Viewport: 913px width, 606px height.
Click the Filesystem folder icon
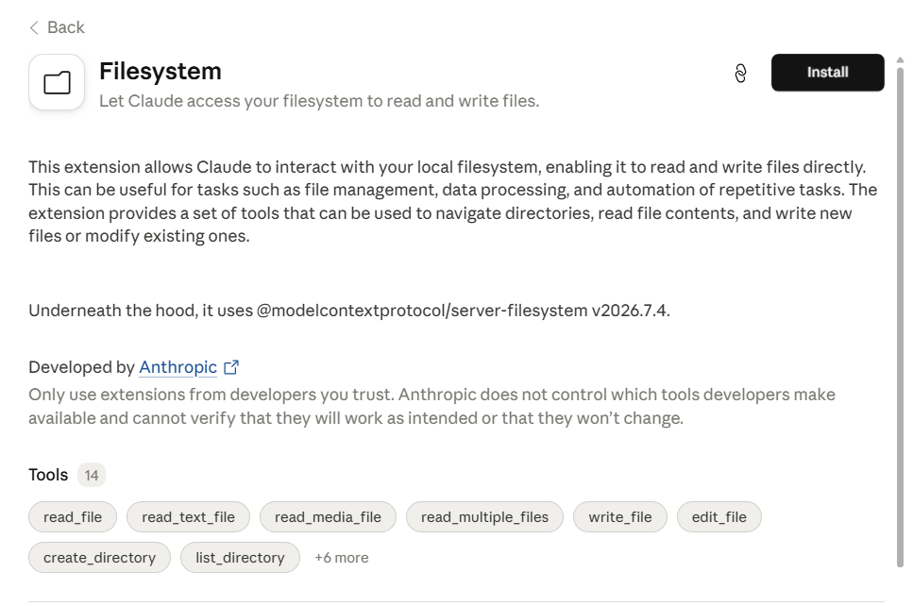[x=57, y=82]
